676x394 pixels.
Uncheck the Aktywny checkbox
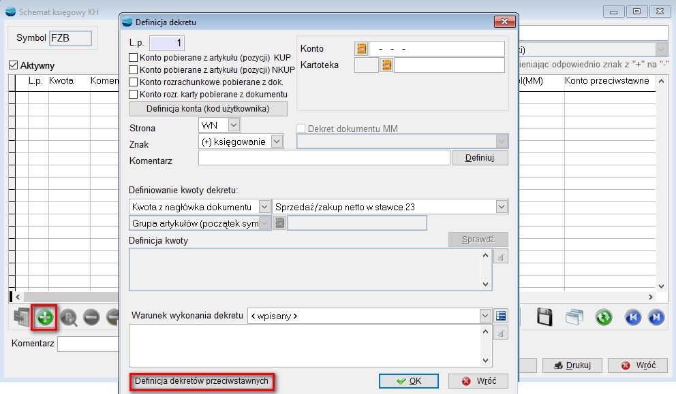point(13,66)
